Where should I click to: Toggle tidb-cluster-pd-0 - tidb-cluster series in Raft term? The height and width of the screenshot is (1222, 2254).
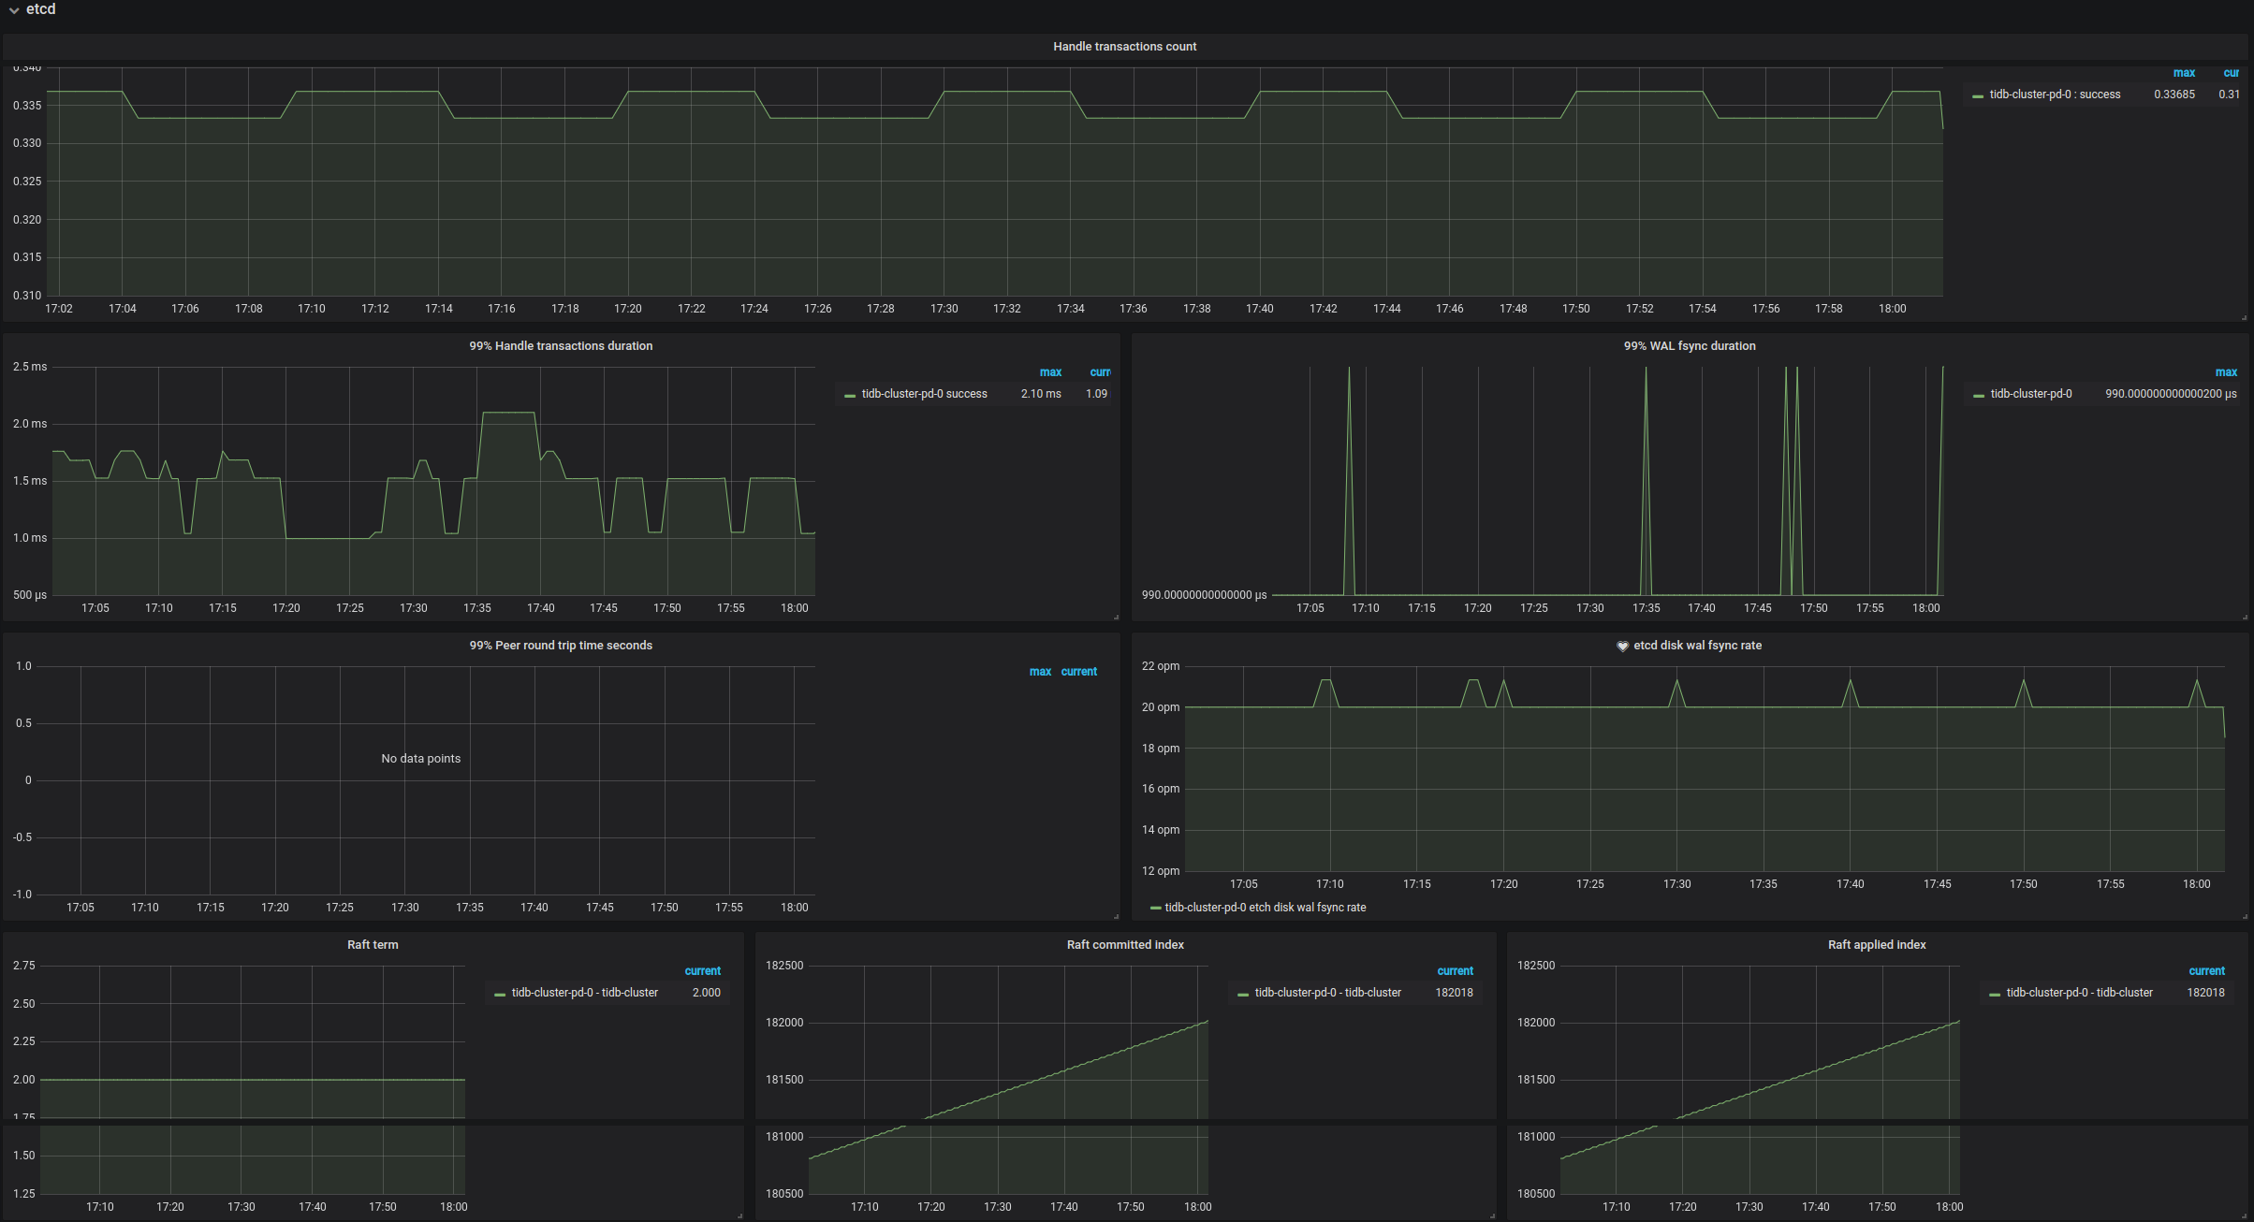tap(583, 993)
